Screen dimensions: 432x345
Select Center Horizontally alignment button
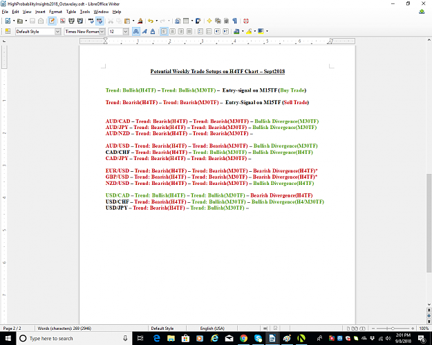(x=173, y=31)
